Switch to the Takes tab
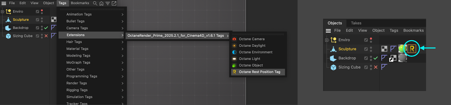451x105 pixels. tap(356, 23)
